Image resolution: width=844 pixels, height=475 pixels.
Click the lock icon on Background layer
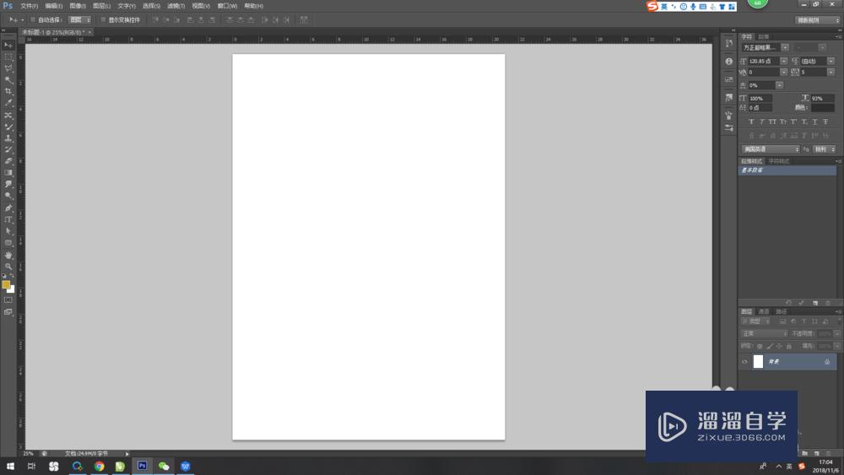[x=827, y=362]
